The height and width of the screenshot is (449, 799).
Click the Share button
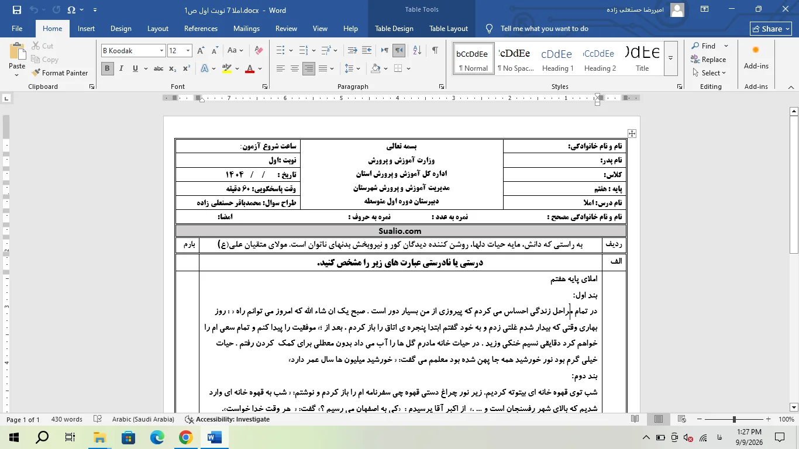point(771,29)
